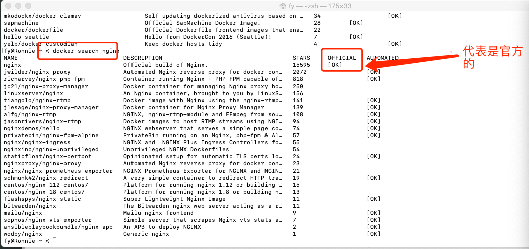Click 'nginx/nginx-ingress' image name

click(37, 142)
